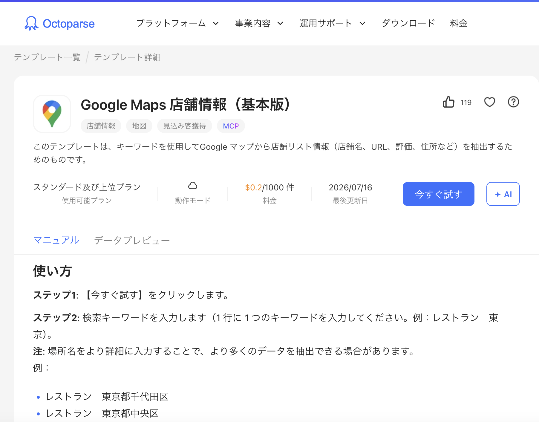Click the $0.2/1000 件 price text

pyautogui.click(x=269, y=187)
